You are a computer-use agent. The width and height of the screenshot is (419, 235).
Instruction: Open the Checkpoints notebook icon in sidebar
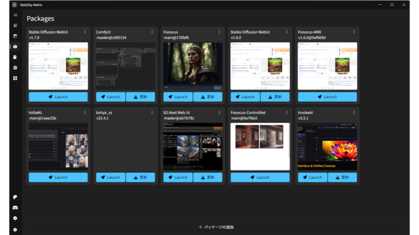tap(15, 57)
